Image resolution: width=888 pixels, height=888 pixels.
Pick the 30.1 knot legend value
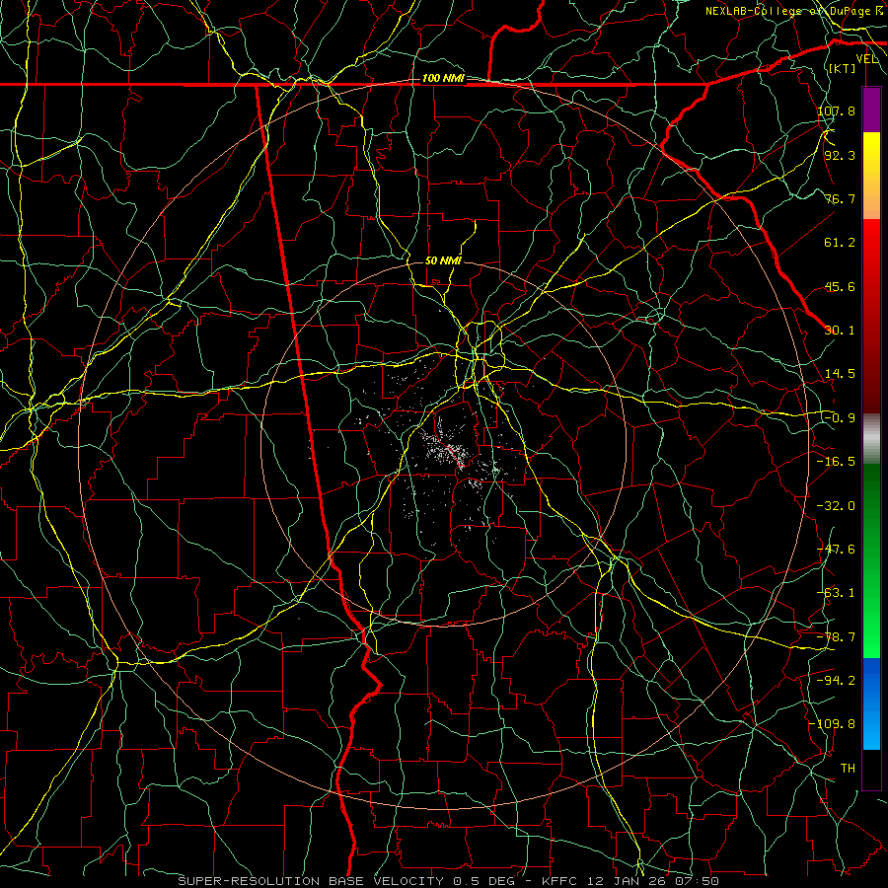[840, 331]
